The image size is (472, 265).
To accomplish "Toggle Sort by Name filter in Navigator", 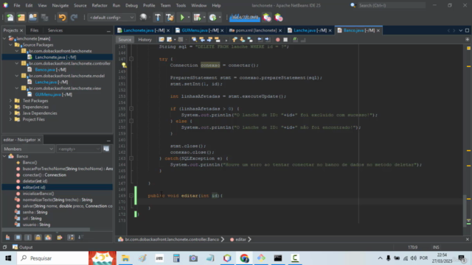I will (x=71, y=237).
